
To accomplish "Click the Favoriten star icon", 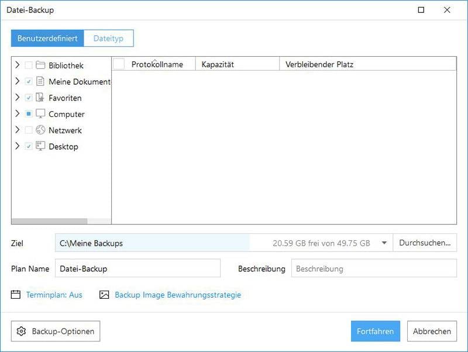I will [40, 98].
